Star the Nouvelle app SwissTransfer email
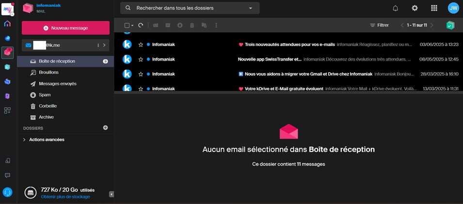 141,59
